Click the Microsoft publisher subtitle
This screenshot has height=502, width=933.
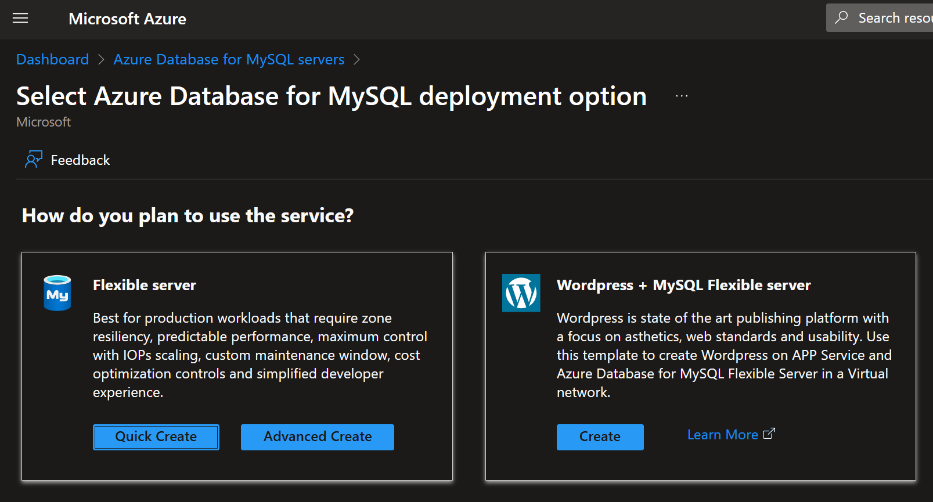44,122
